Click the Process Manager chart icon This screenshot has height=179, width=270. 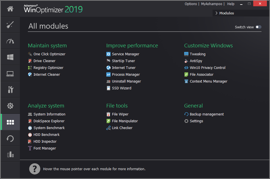tap(108, 74)
